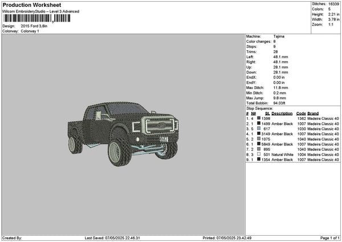Click the 'Down:' label
The height and width of the screenshot is (242, 342).
click(251, 72)
